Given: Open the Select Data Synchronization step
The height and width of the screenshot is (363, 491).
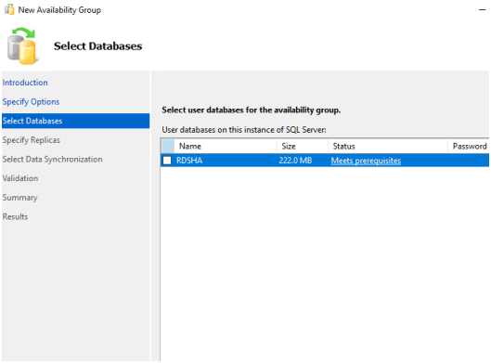Looking at the screenshot, I should (x=53, y=159).
